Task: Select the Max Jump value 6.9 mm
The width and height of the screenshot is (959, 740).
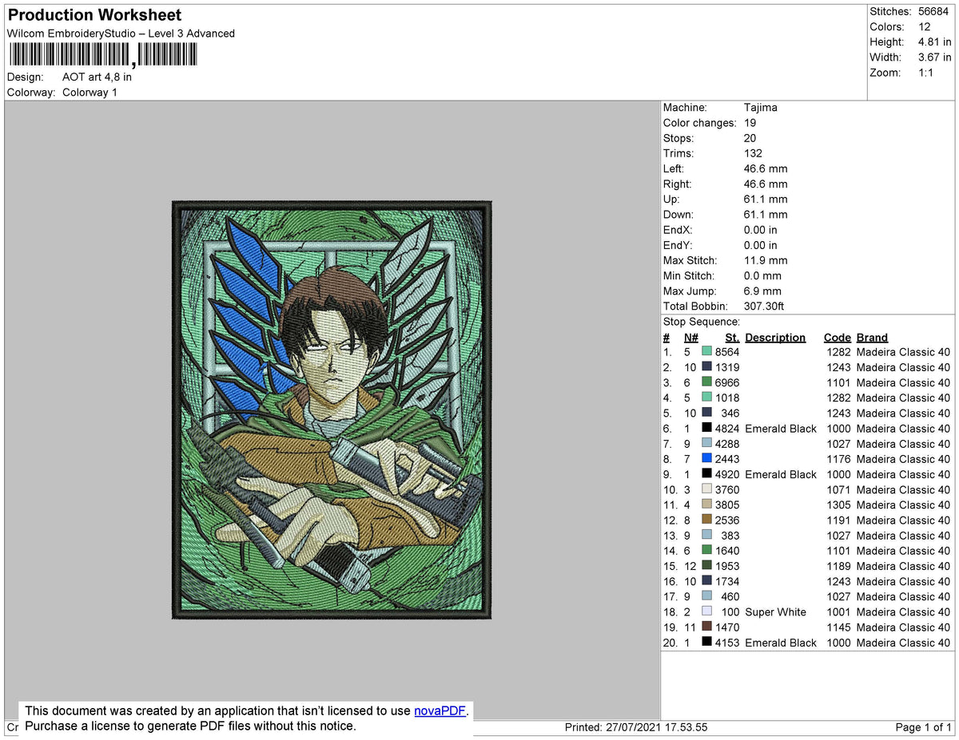Action: pos(762,291)
